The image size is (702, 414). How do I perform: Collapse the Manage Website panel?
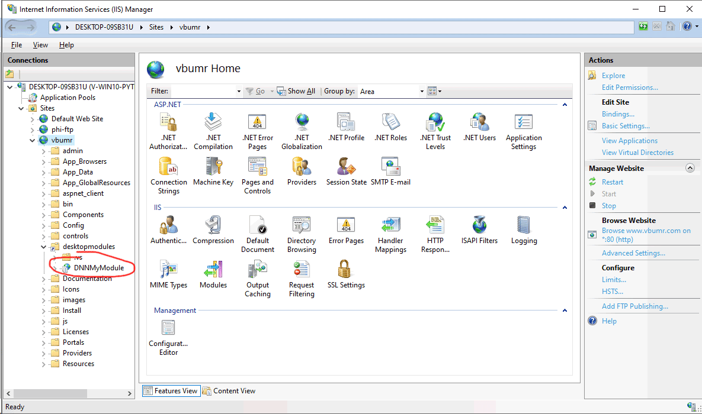(x=690, y=168)
